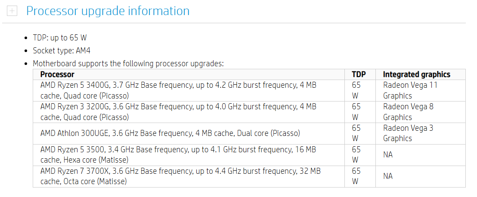Click the motherboard supports processor upgrades text

coord(128,64)
